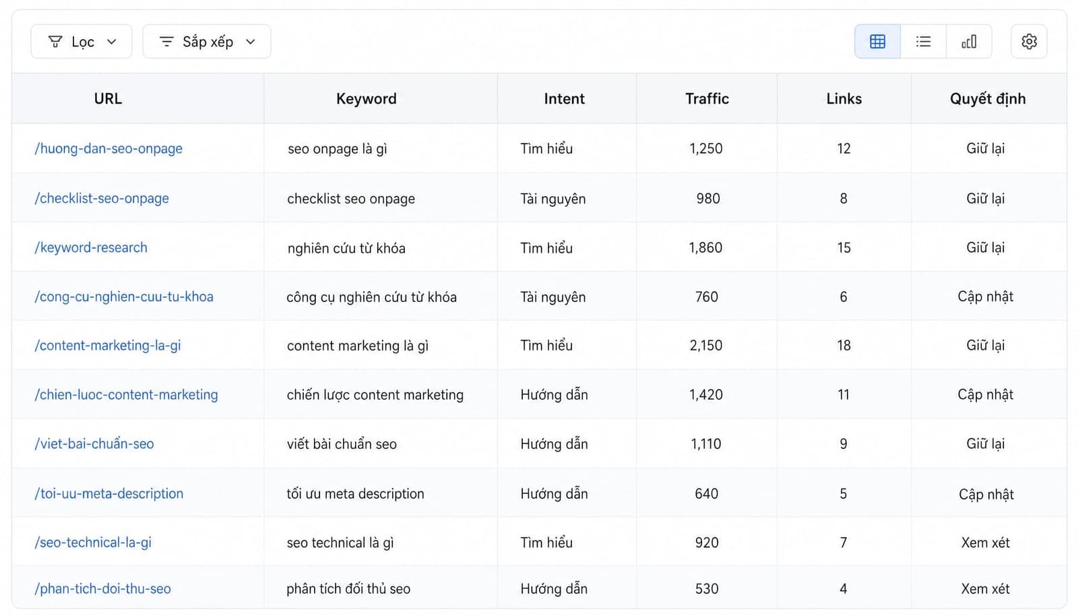The height and width of the screenshot is (616, 1078).
Task: Select keyword 'nghiên cứu từ khóa'
Action: tap(346, 248)
